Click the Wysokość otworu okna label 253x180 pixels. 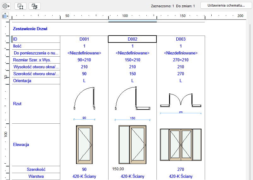point(36,67)
